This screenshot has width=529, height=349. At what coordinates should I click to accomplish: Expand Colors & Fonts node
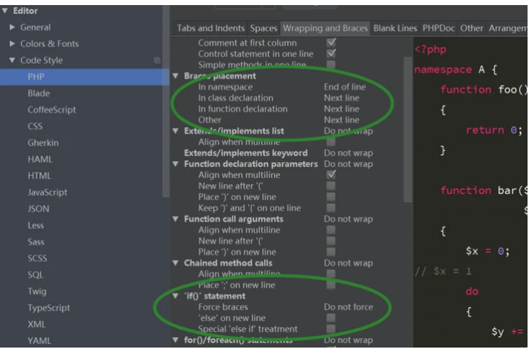(13, 44)
